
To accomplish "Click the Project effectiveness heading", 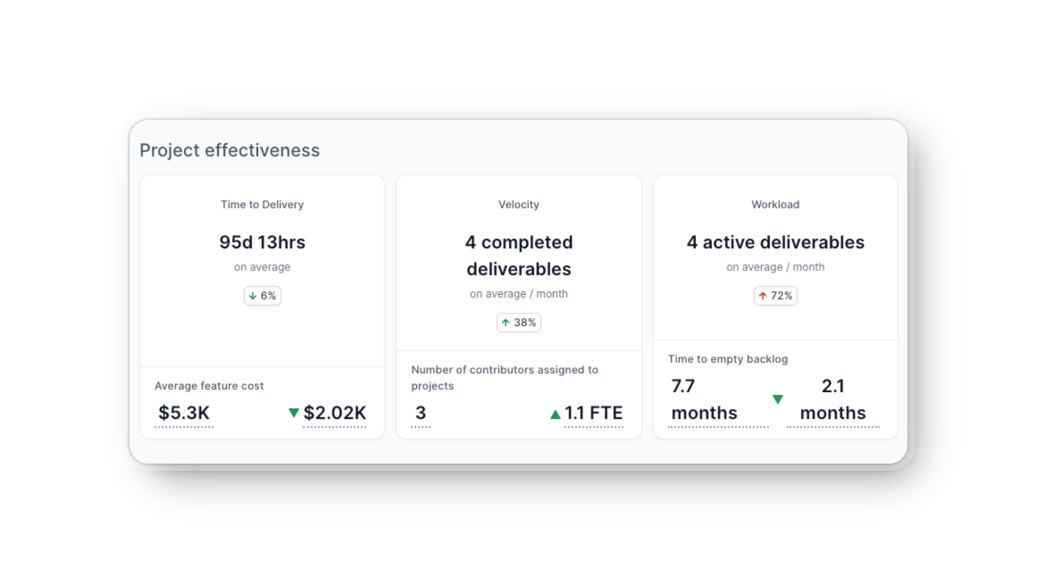I will tap(230, 150).
